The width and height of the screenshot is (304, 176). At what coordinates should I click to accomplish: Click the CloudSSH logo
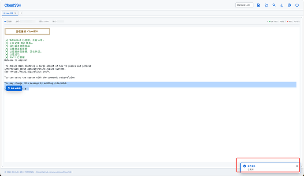coord(13,5)
